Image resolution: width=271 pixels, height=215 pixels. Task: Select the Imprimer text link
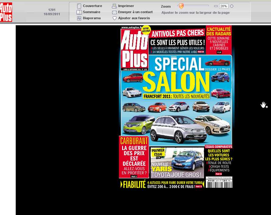point(126,6)
